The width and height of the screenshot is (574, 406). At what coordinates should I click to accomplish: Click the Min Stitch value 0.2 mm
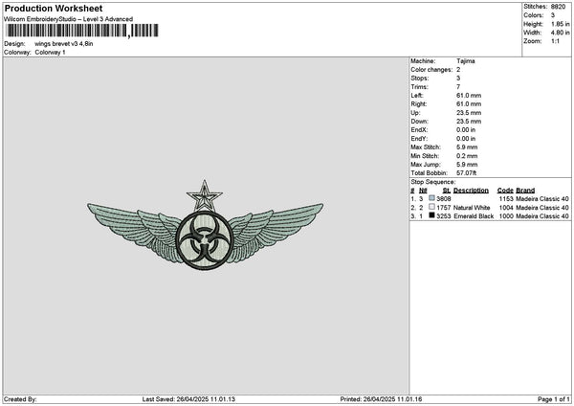pos(467,156)
